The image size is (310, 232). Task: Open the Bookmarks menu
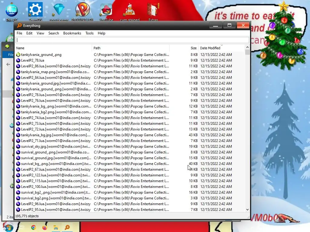(72, 33)
